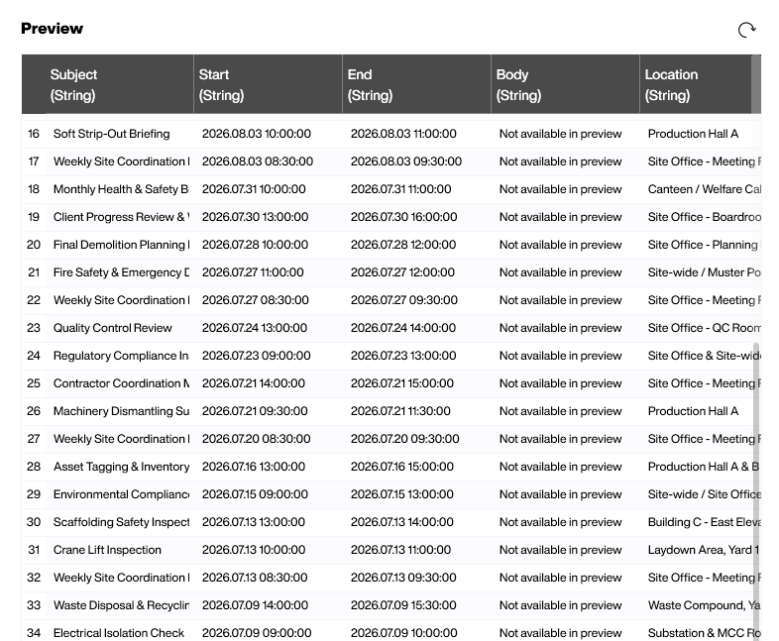Click the vertical scrollbar thumb

coord(756,489)
